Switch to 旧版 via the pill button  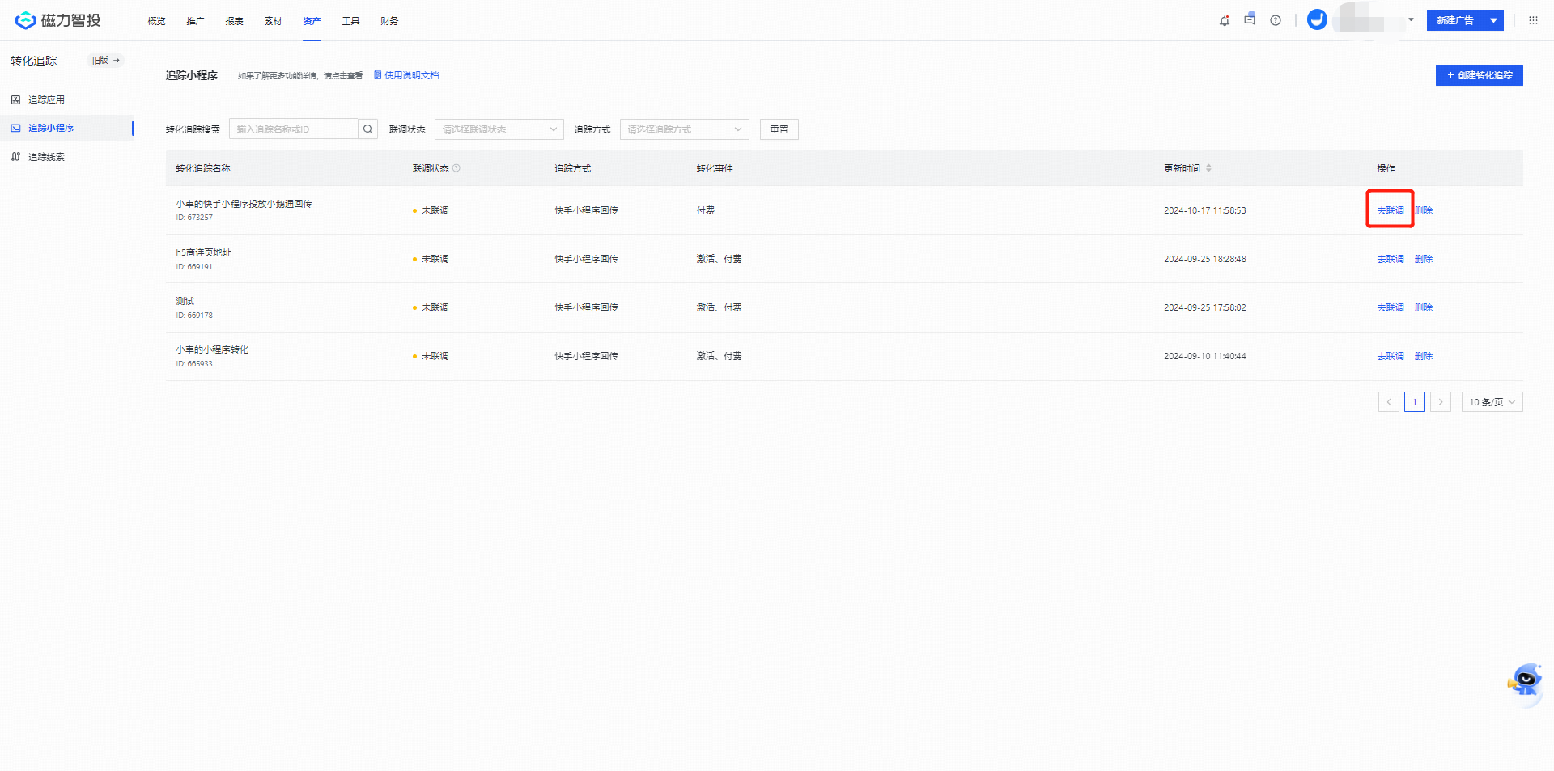[x=105, y=60]
